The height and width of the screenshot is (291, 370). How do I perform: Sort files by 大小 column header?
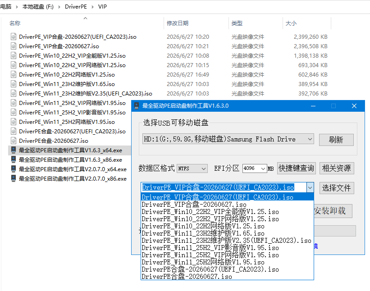click(291, 23)
